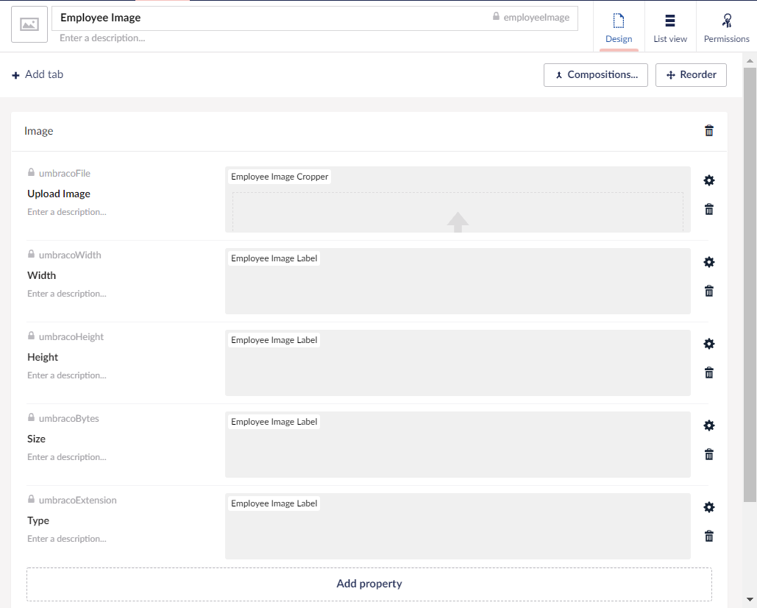The image size is (757, 608).
Task: Unlock the umbracoExtension alias lock
Action: click(x=31, y=499)
